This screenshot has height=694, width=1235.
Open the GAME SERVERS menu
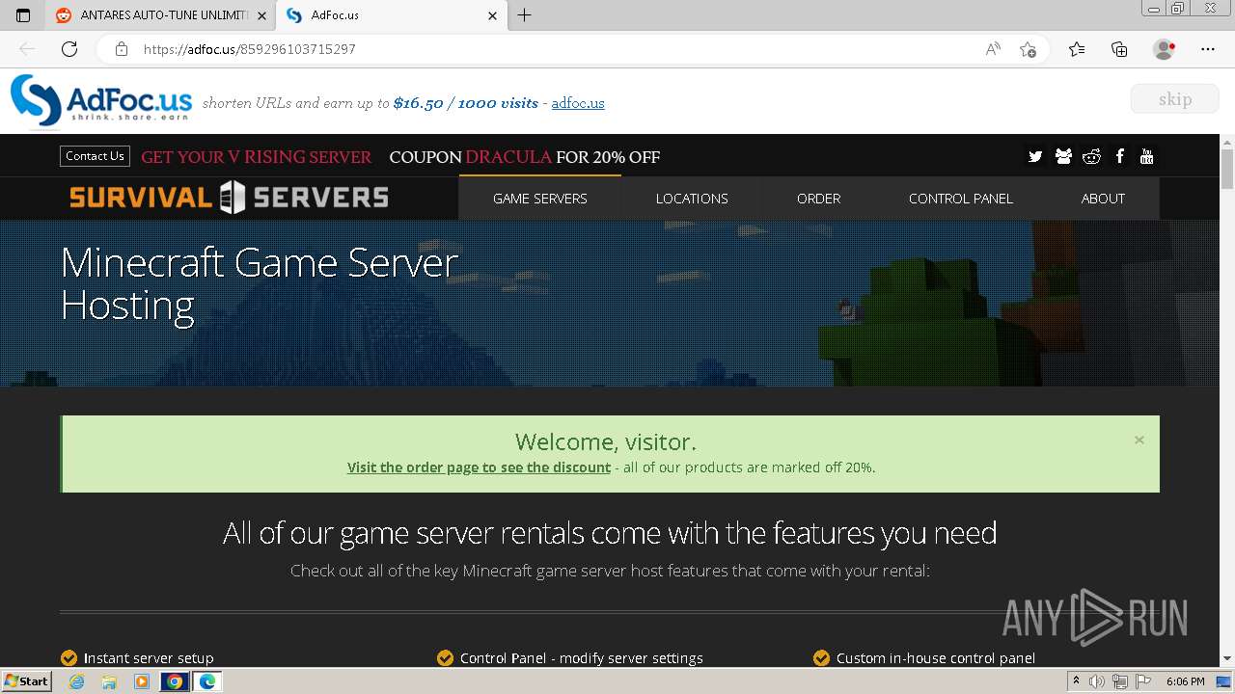click(539, 199)
